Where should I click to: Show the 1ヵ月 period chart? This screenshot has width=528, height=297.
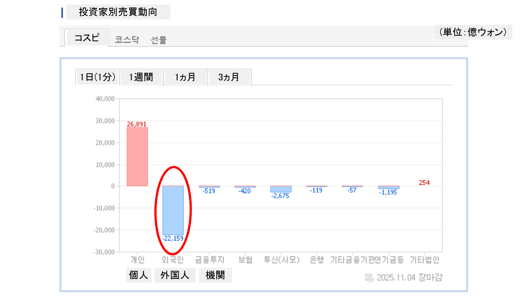coord(185,77)
